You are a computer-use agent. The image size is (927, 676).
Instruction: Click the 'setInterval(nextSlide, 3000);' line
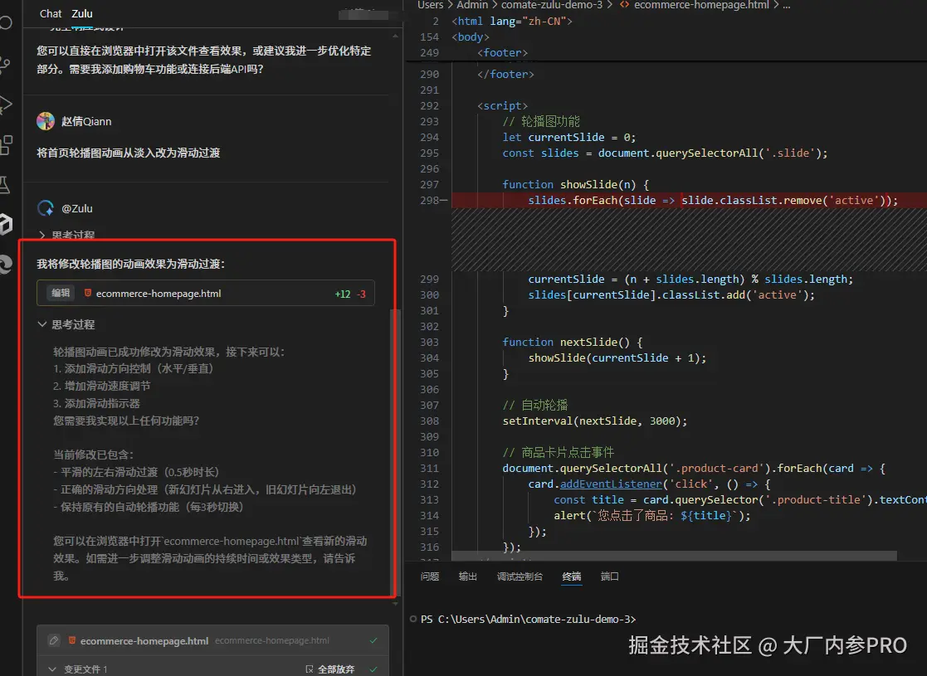coord(595,421)
